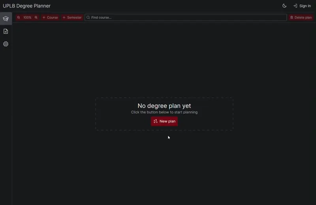The width and height of the screenshot is (316, 205).
Task: Open the settings gear in the sidebar
Action: click(6, 44)
